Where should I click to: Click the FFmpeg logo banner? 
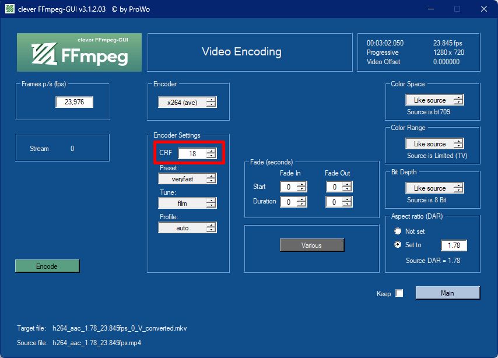(x=79, y=52)
